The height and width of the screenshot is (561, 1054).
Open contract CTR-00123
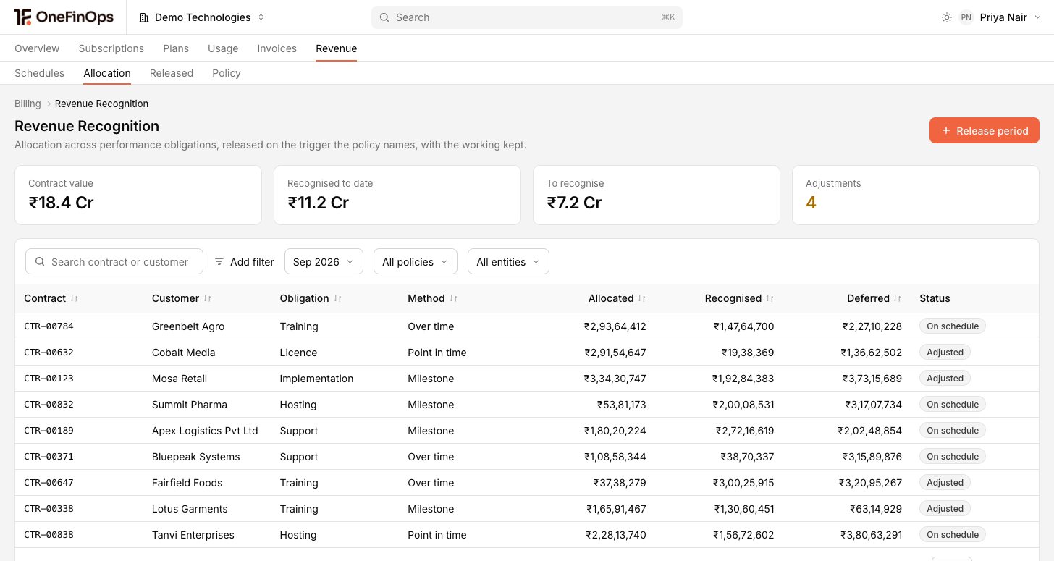point(49,379)
